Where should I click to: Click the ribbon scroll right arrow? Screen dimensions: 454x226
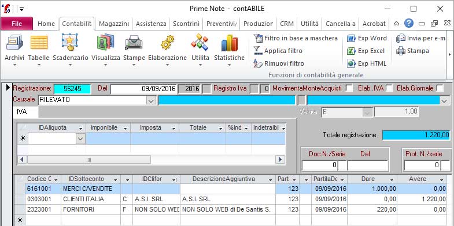449,54
